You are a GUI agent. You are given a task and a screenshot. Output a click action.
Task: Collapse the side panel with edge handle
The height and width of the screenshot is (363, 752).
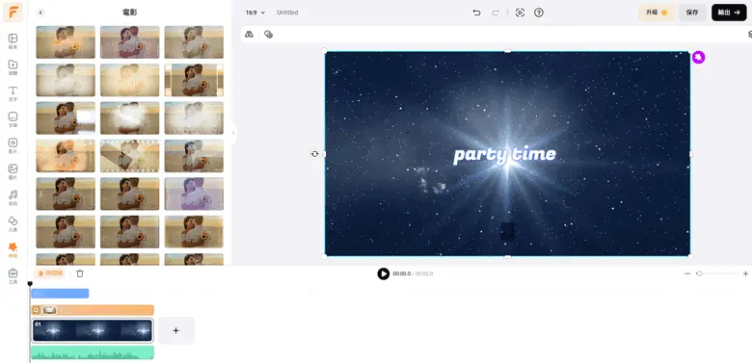233,133
